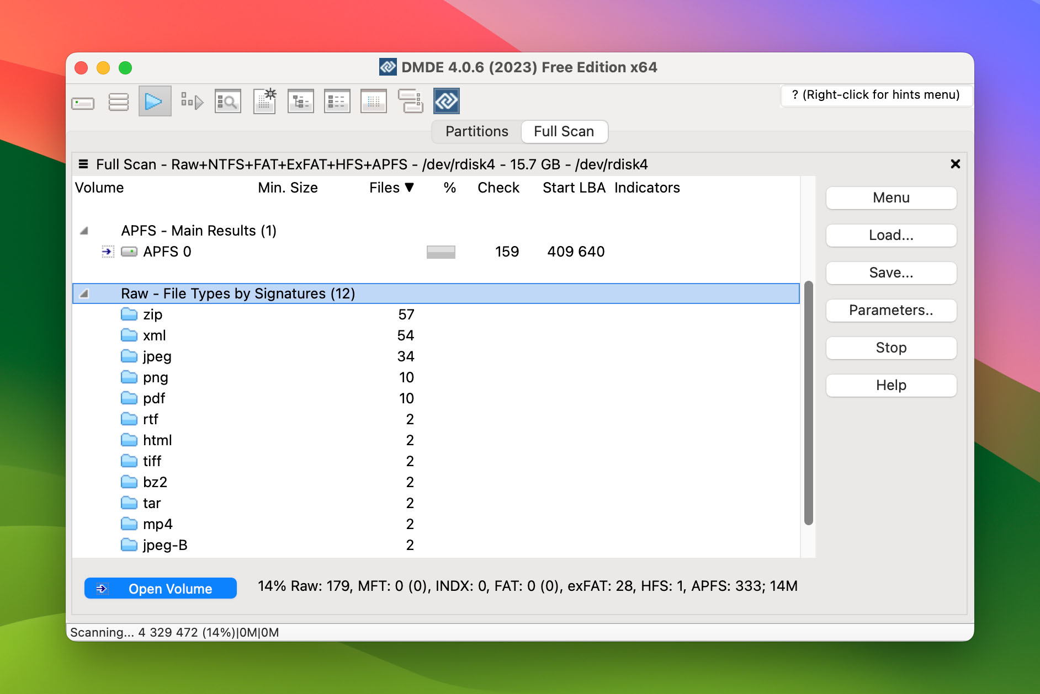Switch to the Partitions tab
1040x694 pixels.
[476, 131]
